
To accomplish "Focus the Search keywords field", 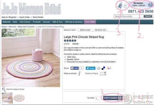I will tap(129, 16).
